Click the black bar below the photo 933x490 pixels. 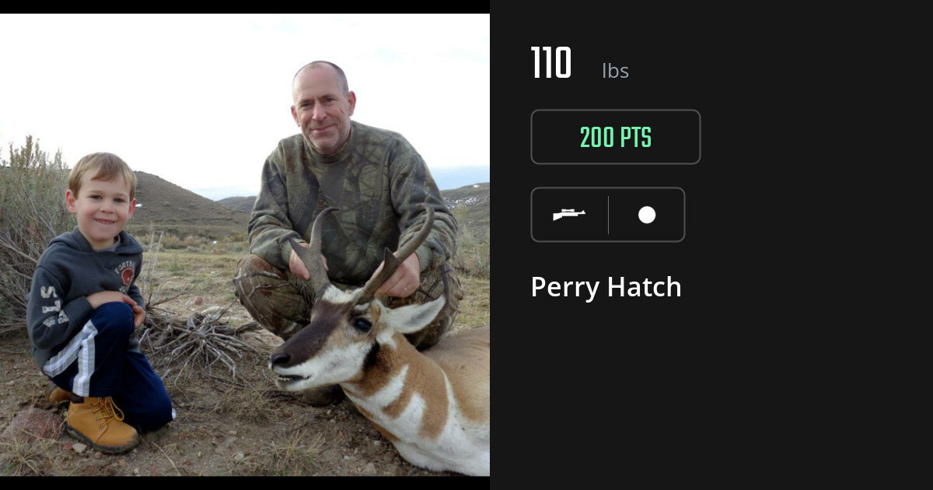[x=245, y=482]
